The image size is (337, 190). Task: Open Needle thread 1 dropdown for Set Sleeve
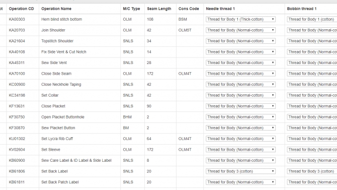pyautogui.click(x=240, y=150)
